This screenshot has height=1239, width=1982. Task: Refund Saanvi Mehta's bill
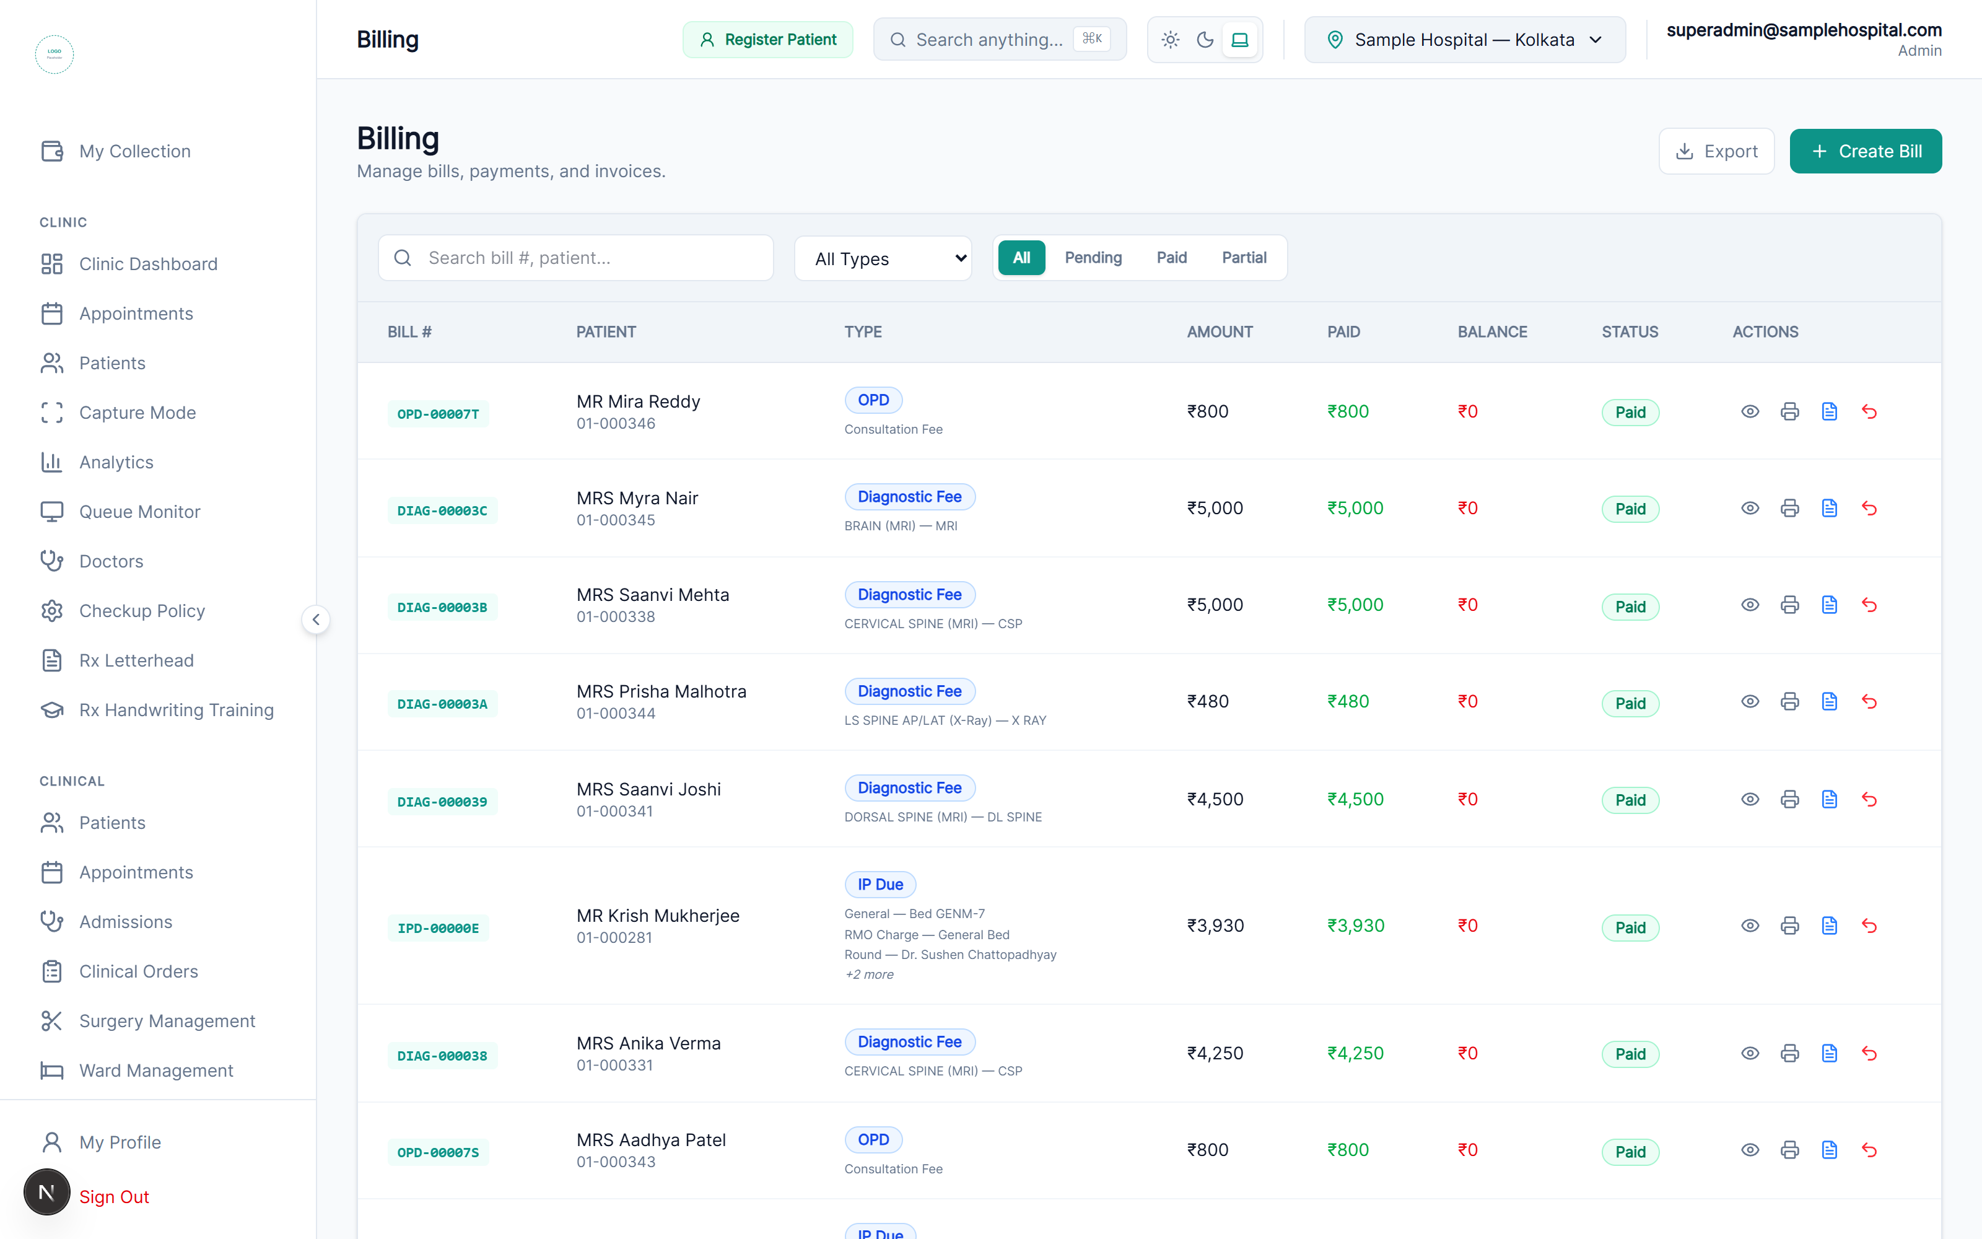[1869, 605]
